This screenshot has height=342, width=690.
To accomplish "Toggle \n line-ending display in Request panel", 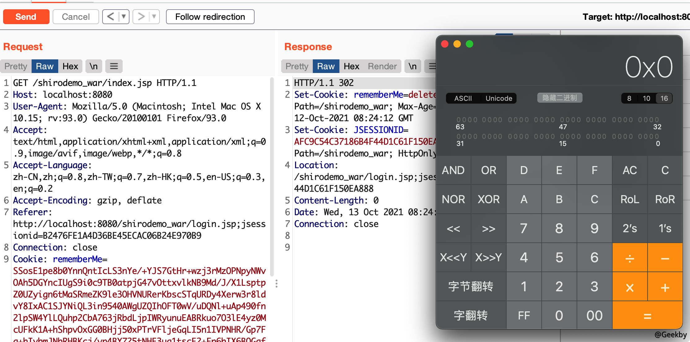I will (x=94, y=66).
